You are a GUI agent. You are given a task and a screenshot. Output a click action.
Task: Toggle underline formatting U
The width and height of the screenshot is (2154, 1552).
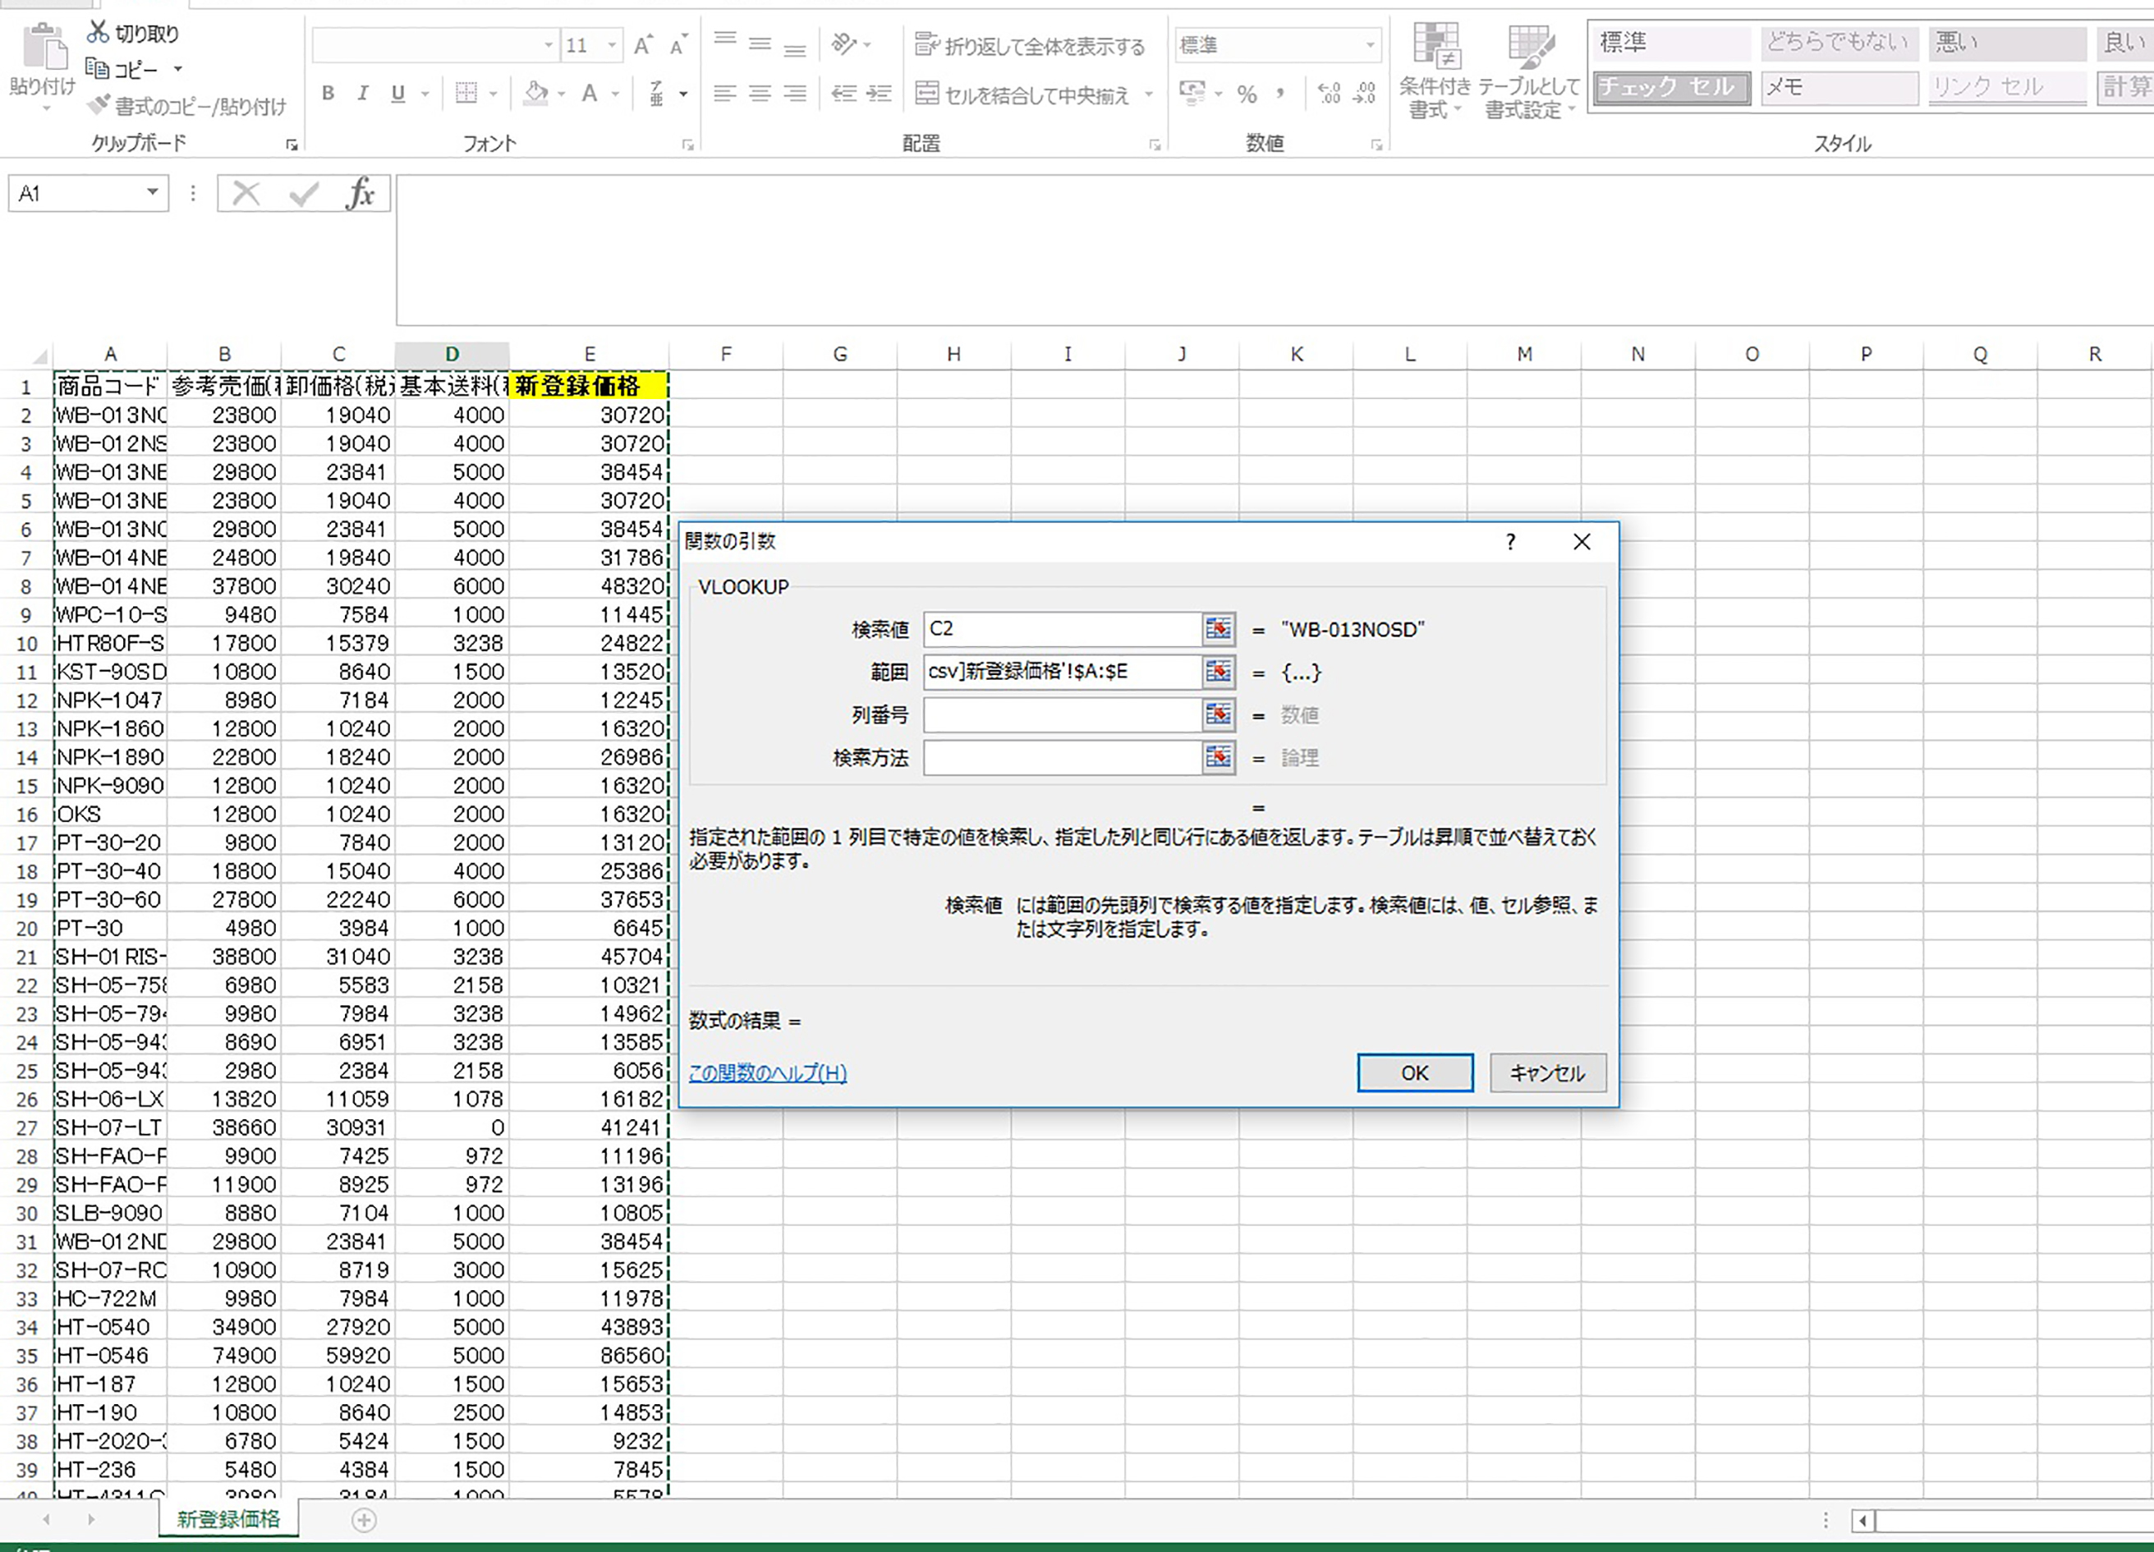click(398, 93)
